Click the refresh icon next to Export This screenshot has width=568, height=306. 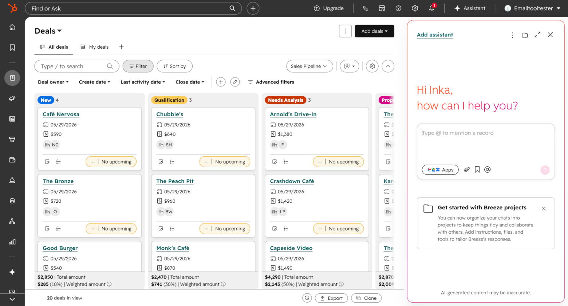(x=307, y=298)
